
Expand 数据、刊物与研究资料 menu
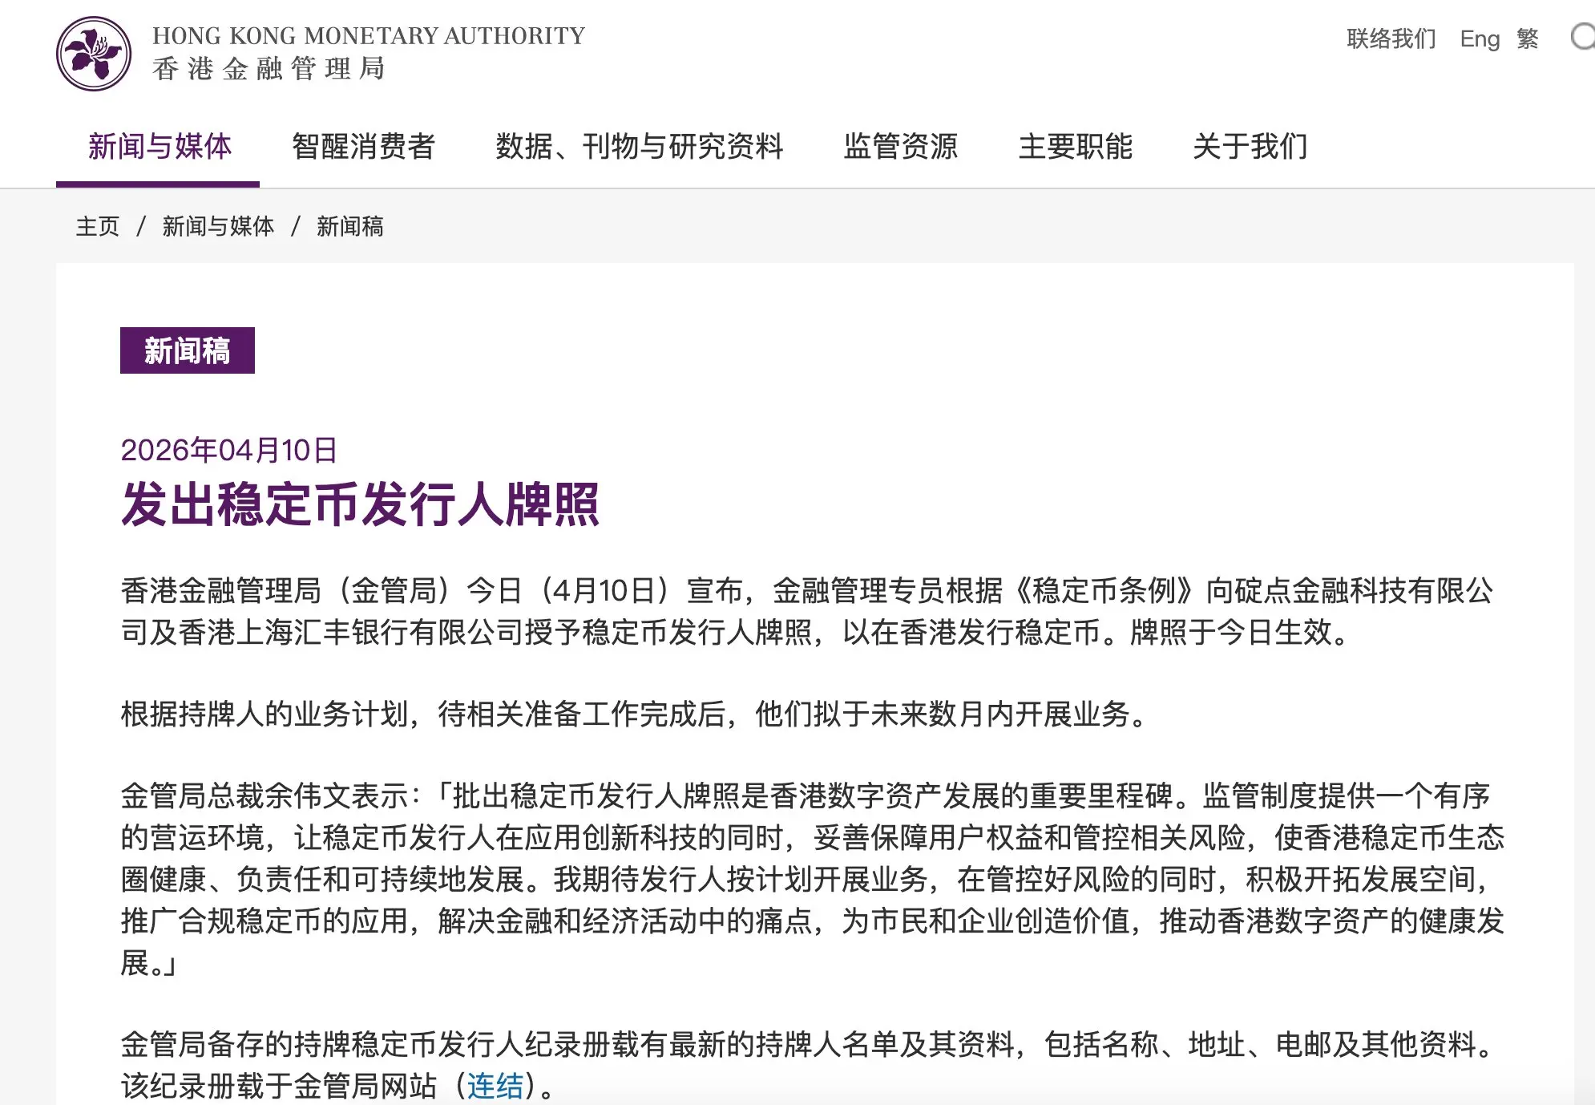[x=640, y=147]
